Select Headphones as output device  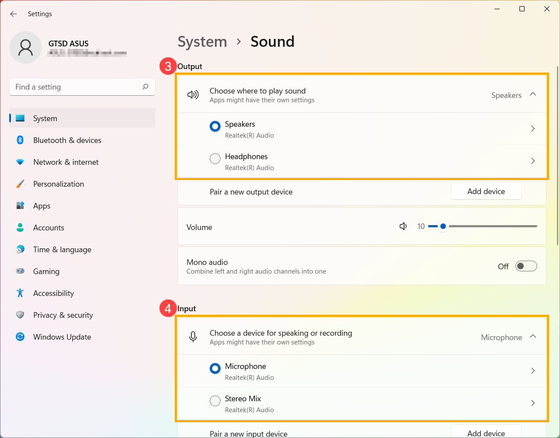pyautogui.click(x=215, y=159)
